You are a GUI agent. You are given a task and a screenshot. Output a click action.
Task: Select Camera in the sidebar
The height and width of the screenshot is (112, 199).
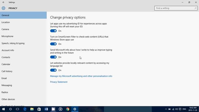click(x=23, y=29)
